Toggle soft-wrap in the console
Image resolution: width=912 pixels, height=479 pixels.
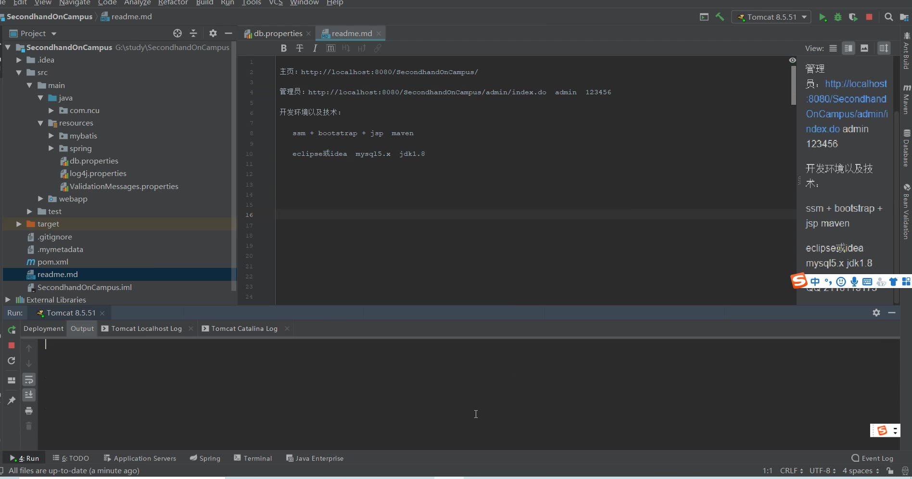click(x=29, y=380)
